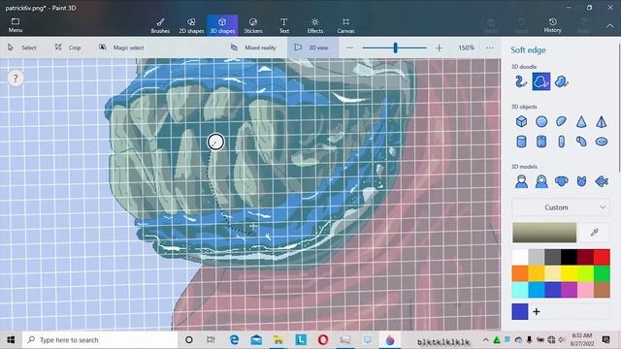Add the Man 3D model

521,181
